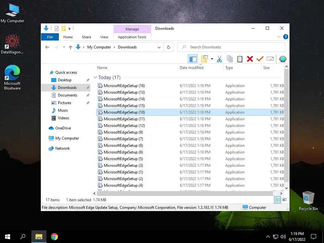Switch to the large icons view button

point(284,200)
